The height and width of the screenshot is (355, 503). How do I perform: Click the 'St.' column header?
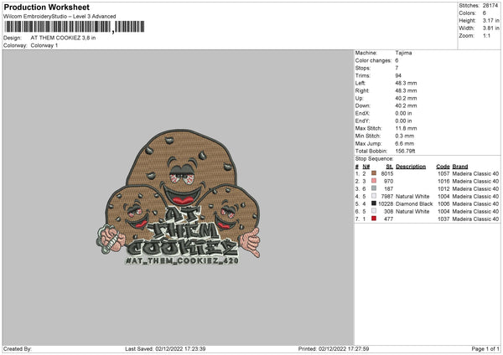pos(390,167)
